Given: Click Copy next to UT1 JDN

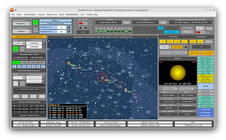Looking at the screenshot, I should [126, 22].
